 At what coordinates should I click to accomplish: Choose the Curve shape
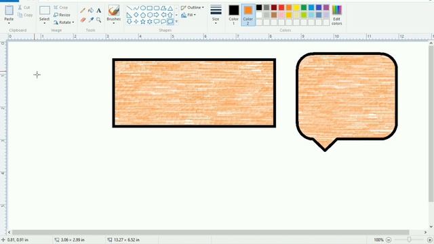[136, 8]
